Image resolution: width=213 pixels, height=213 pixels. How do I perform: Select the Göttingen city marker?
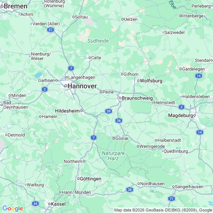[x=78, y=179]
